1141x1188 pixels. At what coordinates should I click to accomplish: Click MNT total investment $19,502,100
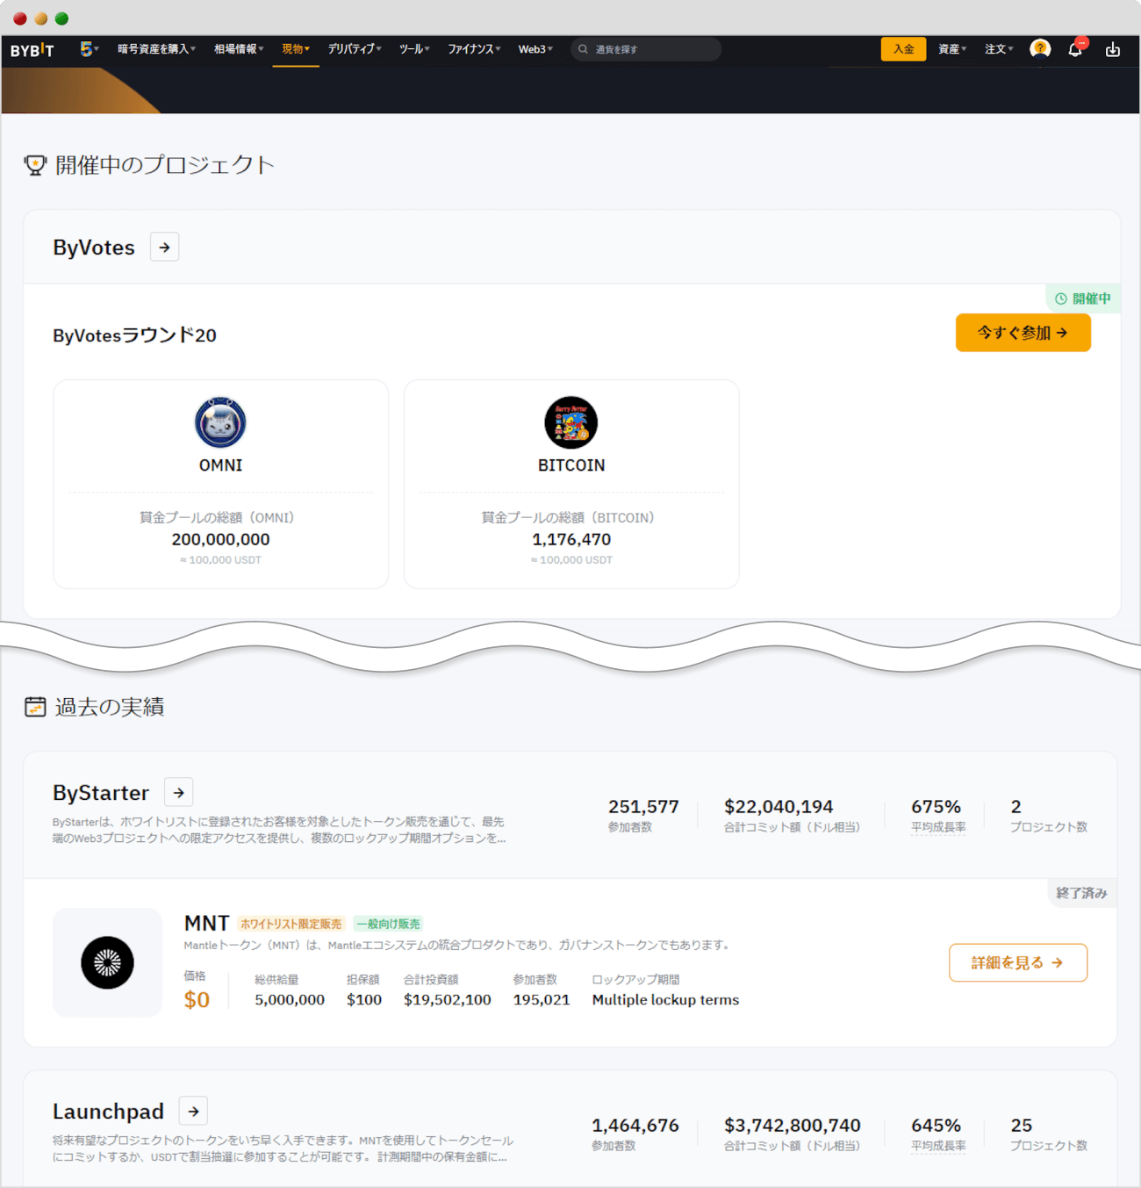pyautogui.click(x=448, y=1000)
